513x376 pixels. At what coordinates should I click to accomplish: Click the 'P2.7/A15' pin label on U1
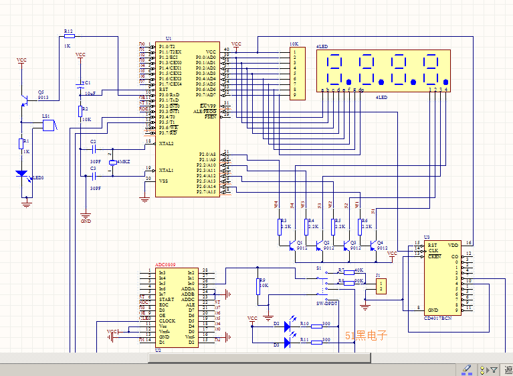tap(206, 192)
